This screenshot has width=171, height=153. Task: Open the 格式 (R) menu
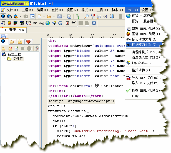(87, 10)
